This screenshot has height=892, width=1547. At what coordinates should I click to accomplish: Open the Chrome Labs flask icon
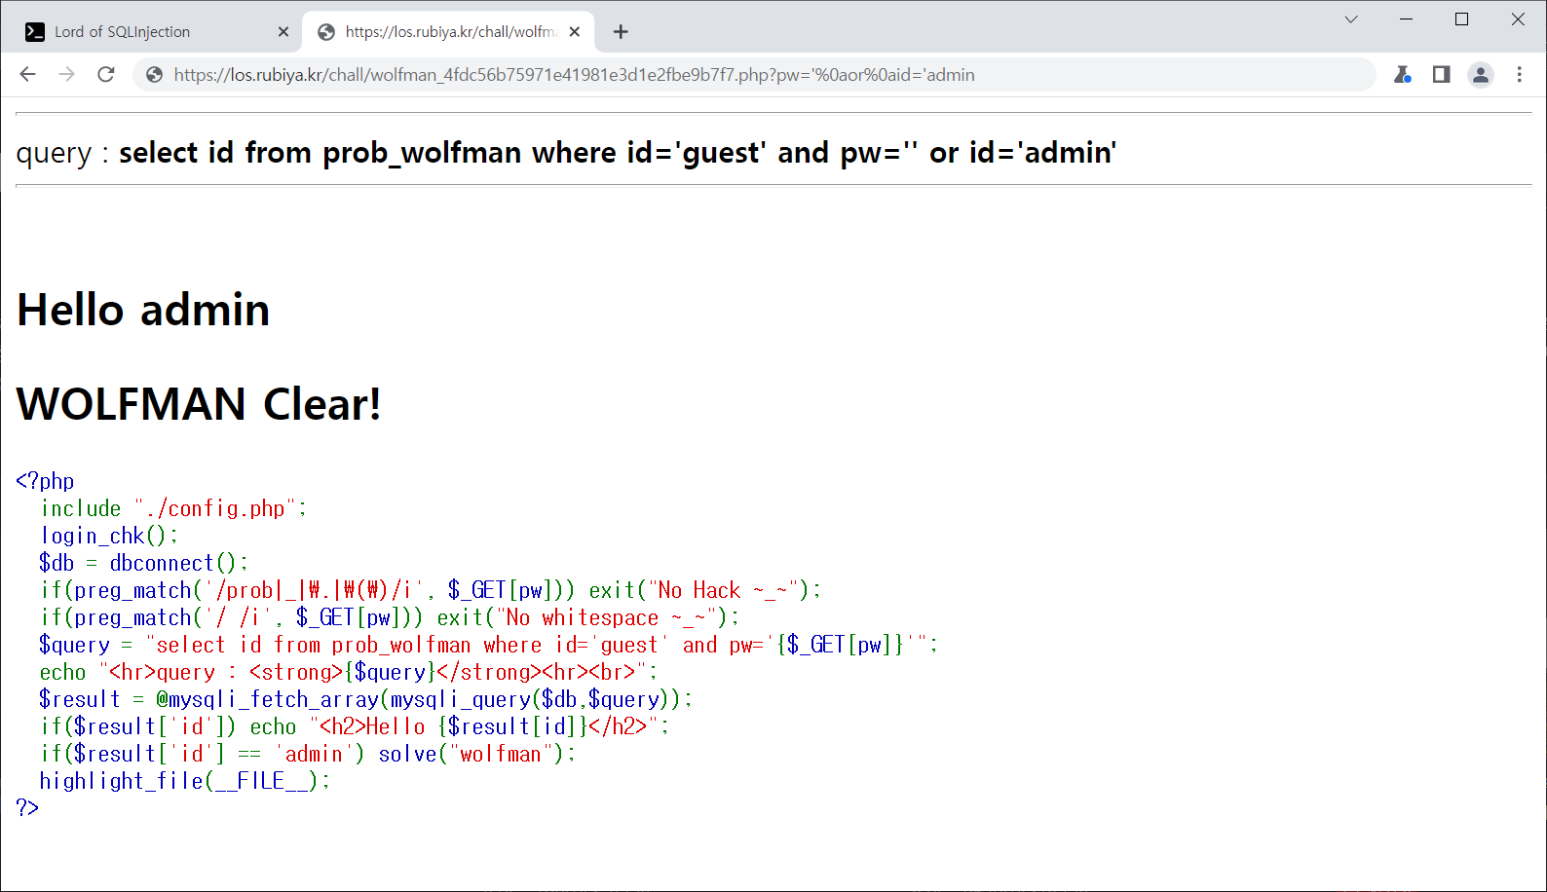click(x=1403, y=74)
